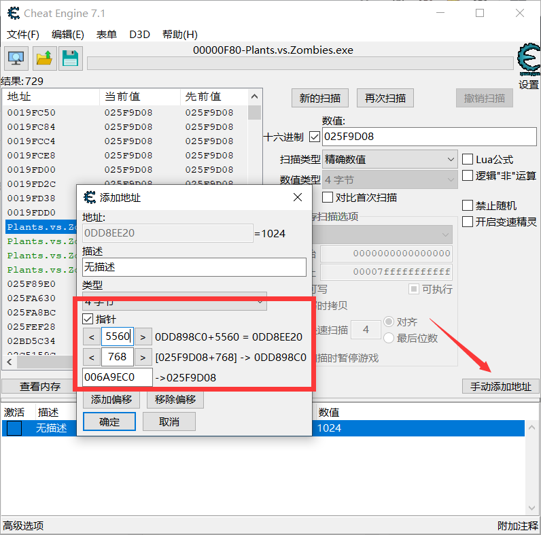
Task: Open the memory scan region dropdown
Action: point(382,235)
